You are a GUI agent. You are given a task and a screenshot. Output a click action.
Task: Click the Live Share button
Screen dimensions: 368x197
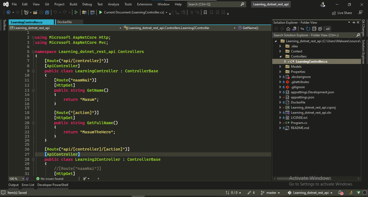(342, 13)
